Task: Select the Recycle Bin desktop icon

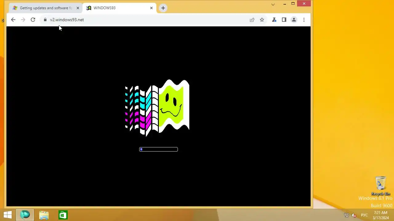Action: (x=381, y=186)
